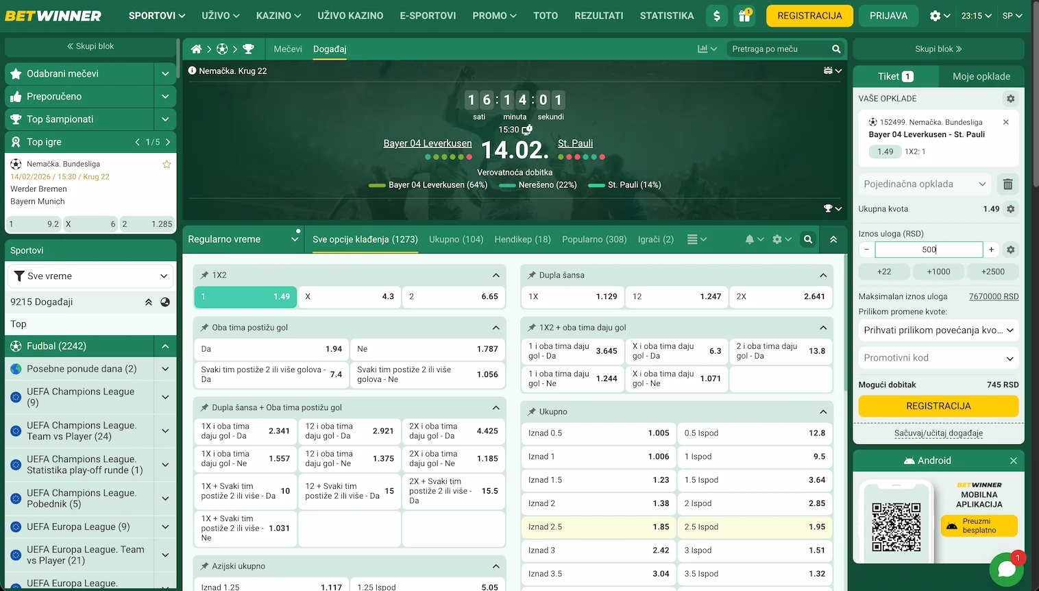Click PRIJAVA login button
This screenshot has height=591, width=1039.
point(888,16)
